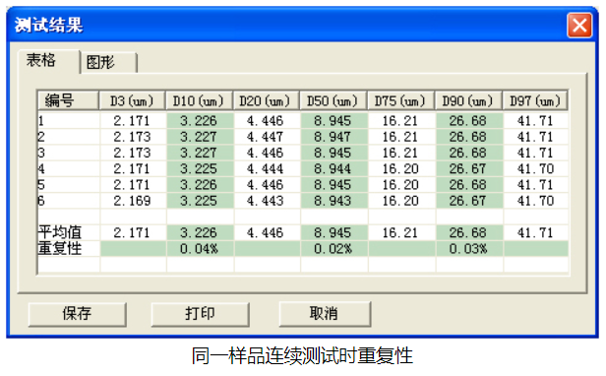Click the D10 (um) column header
This screenshot has height=376, width=606.
(x=199, y=101)
